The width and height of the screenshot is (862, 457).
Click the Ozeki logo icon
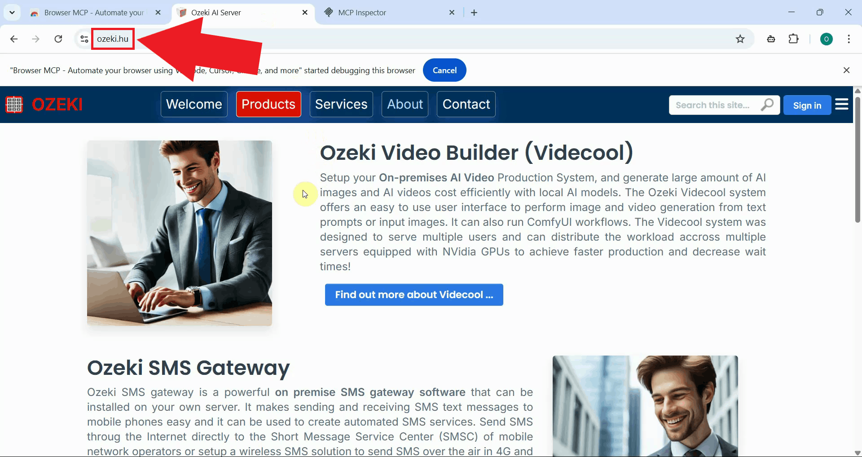14,104
